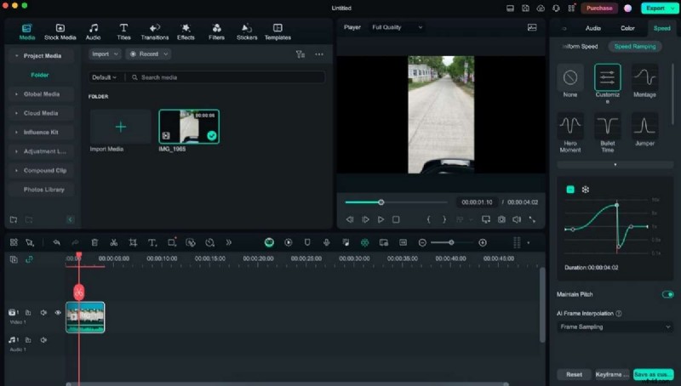
Task: Open the Stickers tab
Action: [247, 32]
